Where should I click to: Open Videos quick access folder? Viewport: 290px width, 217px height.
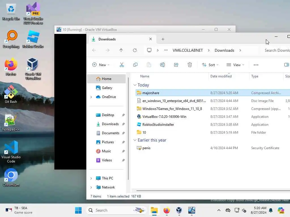tap(106, 160)
